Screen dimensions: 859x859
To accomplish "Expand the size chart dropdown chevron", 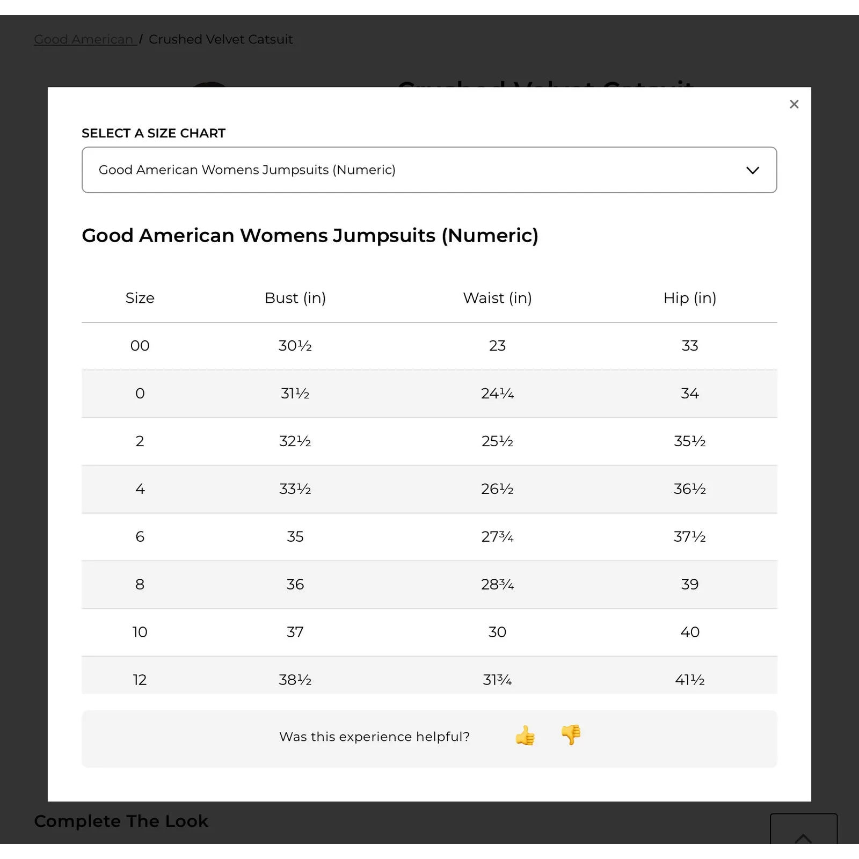I will click(753, 170).
